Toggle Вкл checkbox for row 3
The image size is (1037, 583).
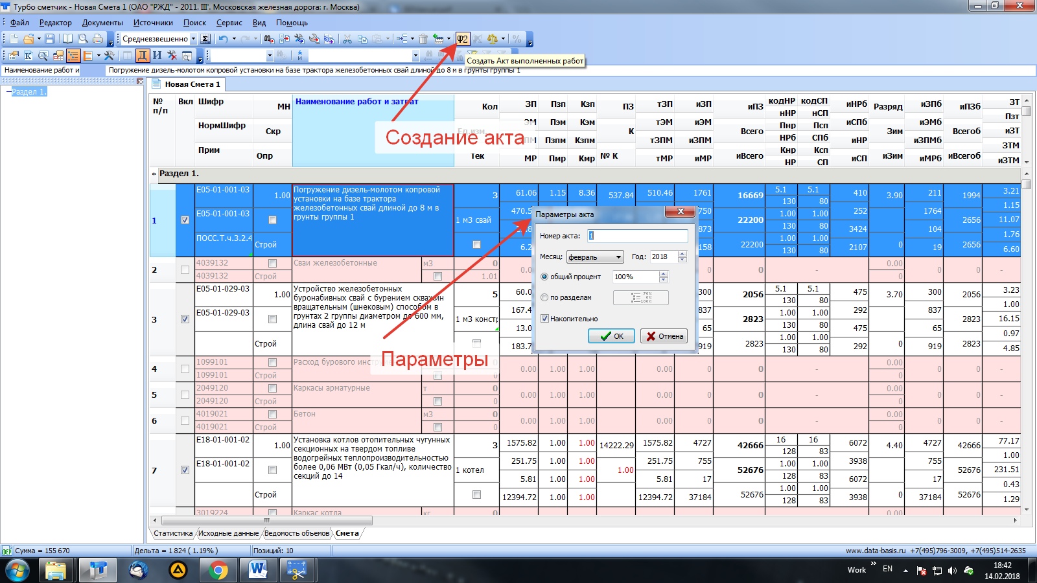tap(185, 319)
